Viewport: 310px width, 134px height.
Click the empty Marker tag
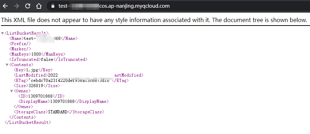[x=20, y=49]
